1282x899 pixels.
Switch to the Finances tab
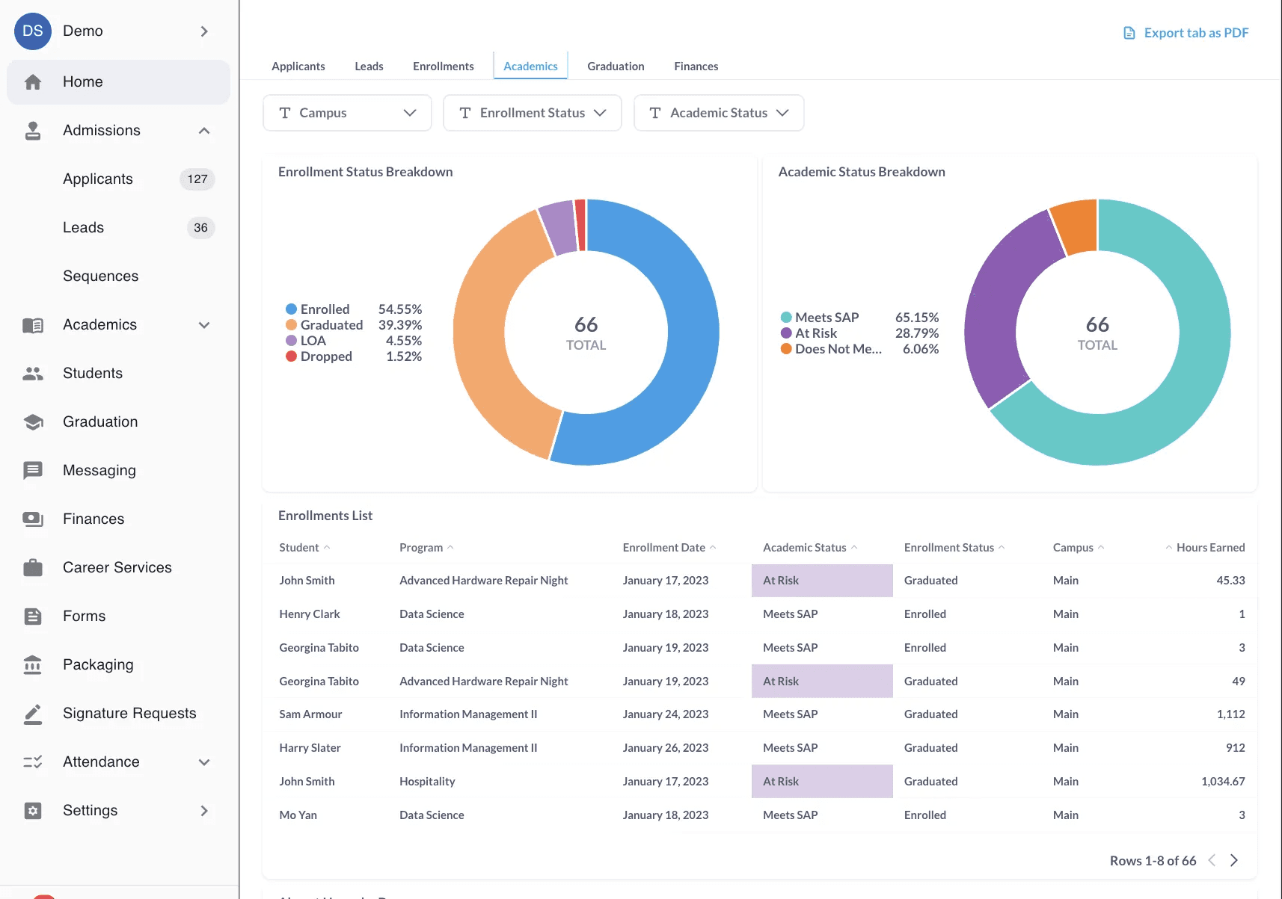pyautogui.click(x=696, y=67)
